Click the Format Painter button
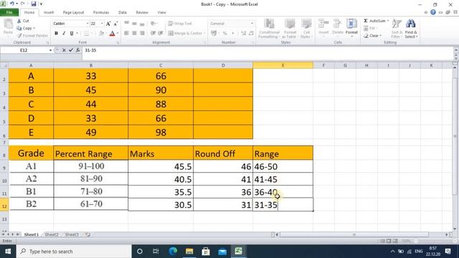This screenshot has height=258, width=459. pyautogui.click(x=32, y=35)
